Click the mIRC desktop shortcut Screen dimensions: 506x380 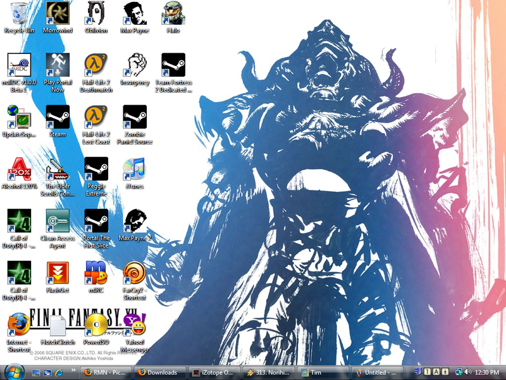pyautogui.click(x=96, y=272)
